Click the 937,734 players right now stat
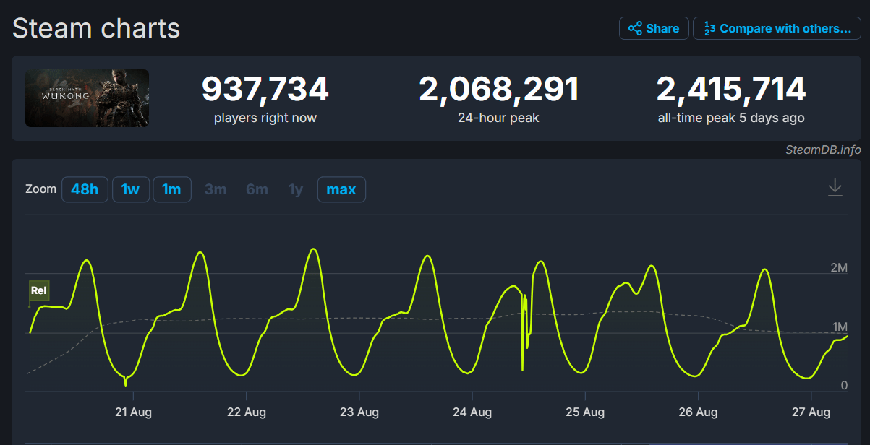The width and height of the screenshot is (870, 445). [x=265, y=90]
